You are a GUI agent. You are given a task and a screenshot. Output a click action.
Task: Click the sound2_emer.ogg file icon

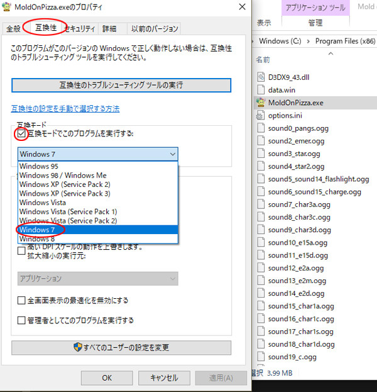coord(261,141)
